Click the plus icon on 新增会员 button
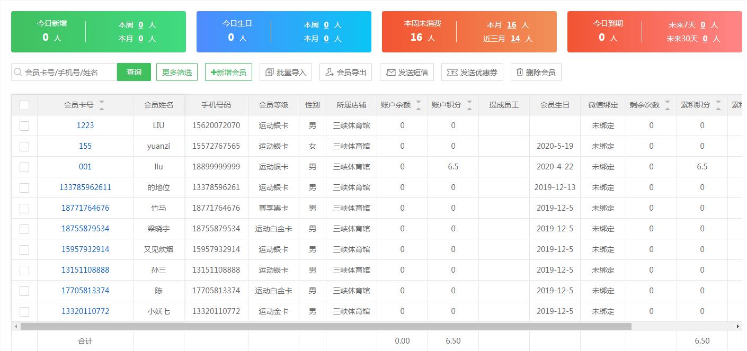 (215, 72)
